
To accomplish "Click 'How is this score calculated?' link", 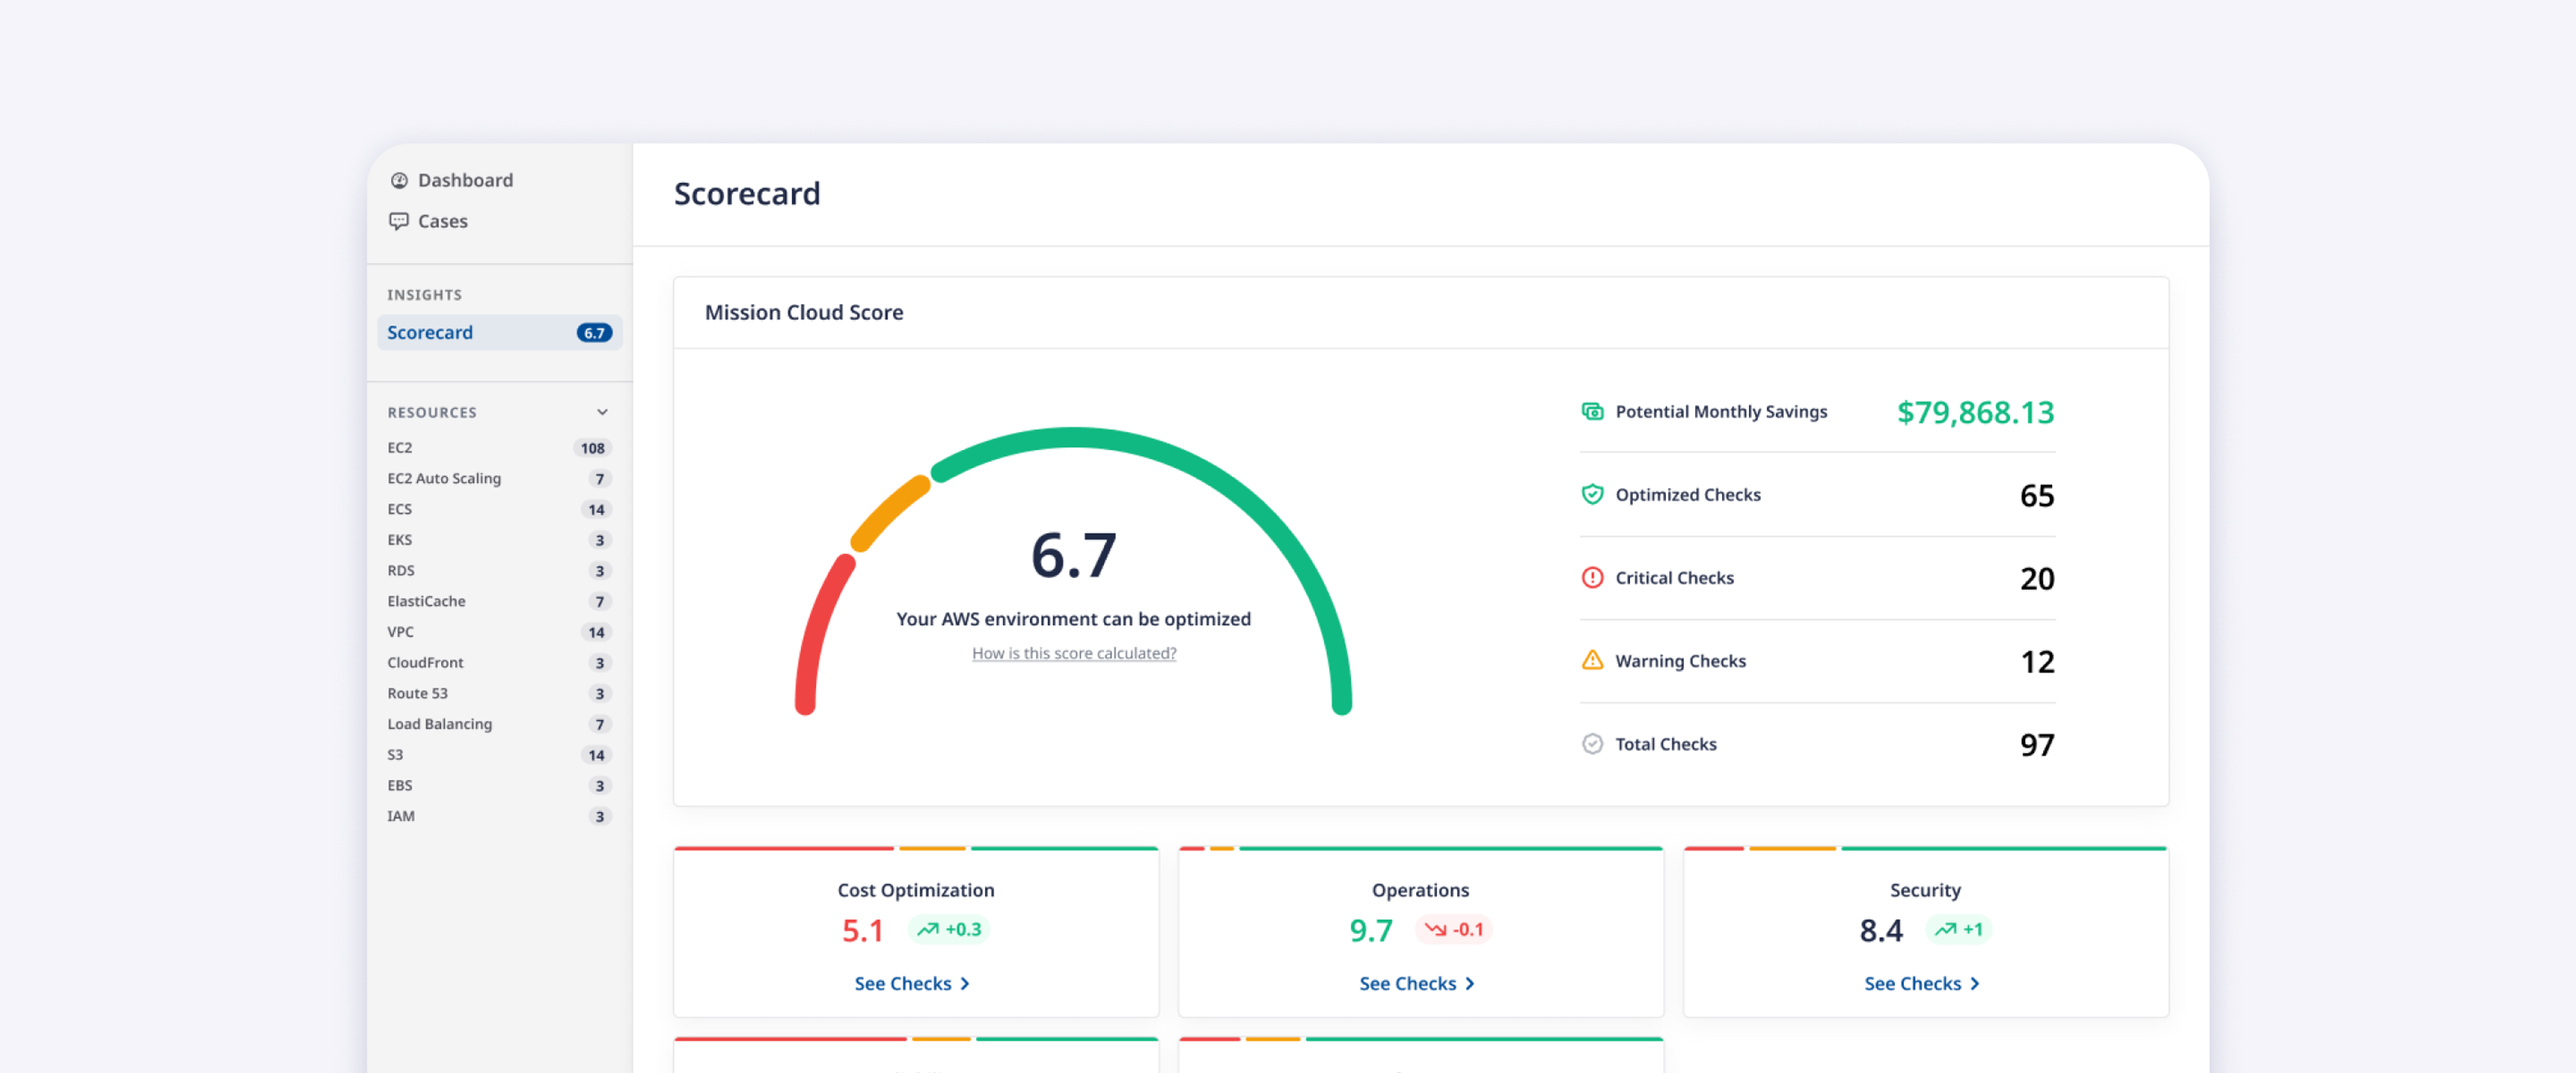I will [1073, 653].
